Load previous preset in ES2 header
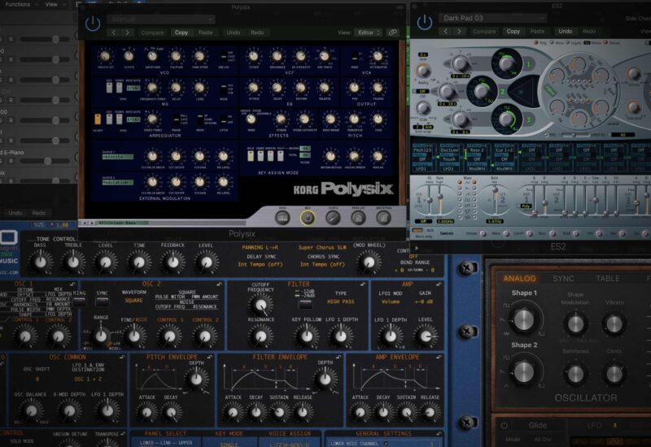The image size is (651, 447). point(446,31)
